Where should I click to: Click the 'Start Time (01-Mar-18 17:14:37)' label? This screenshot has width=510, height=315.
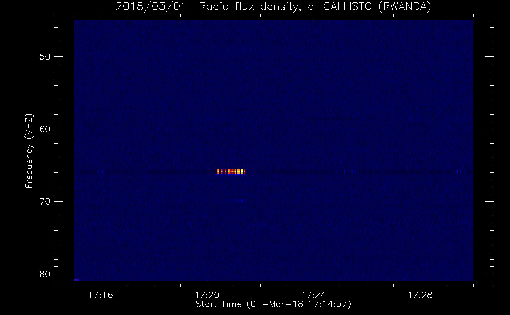(273, 304)
